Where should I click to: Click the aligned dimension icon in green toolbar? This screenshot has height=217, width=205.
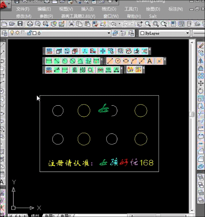57,61
